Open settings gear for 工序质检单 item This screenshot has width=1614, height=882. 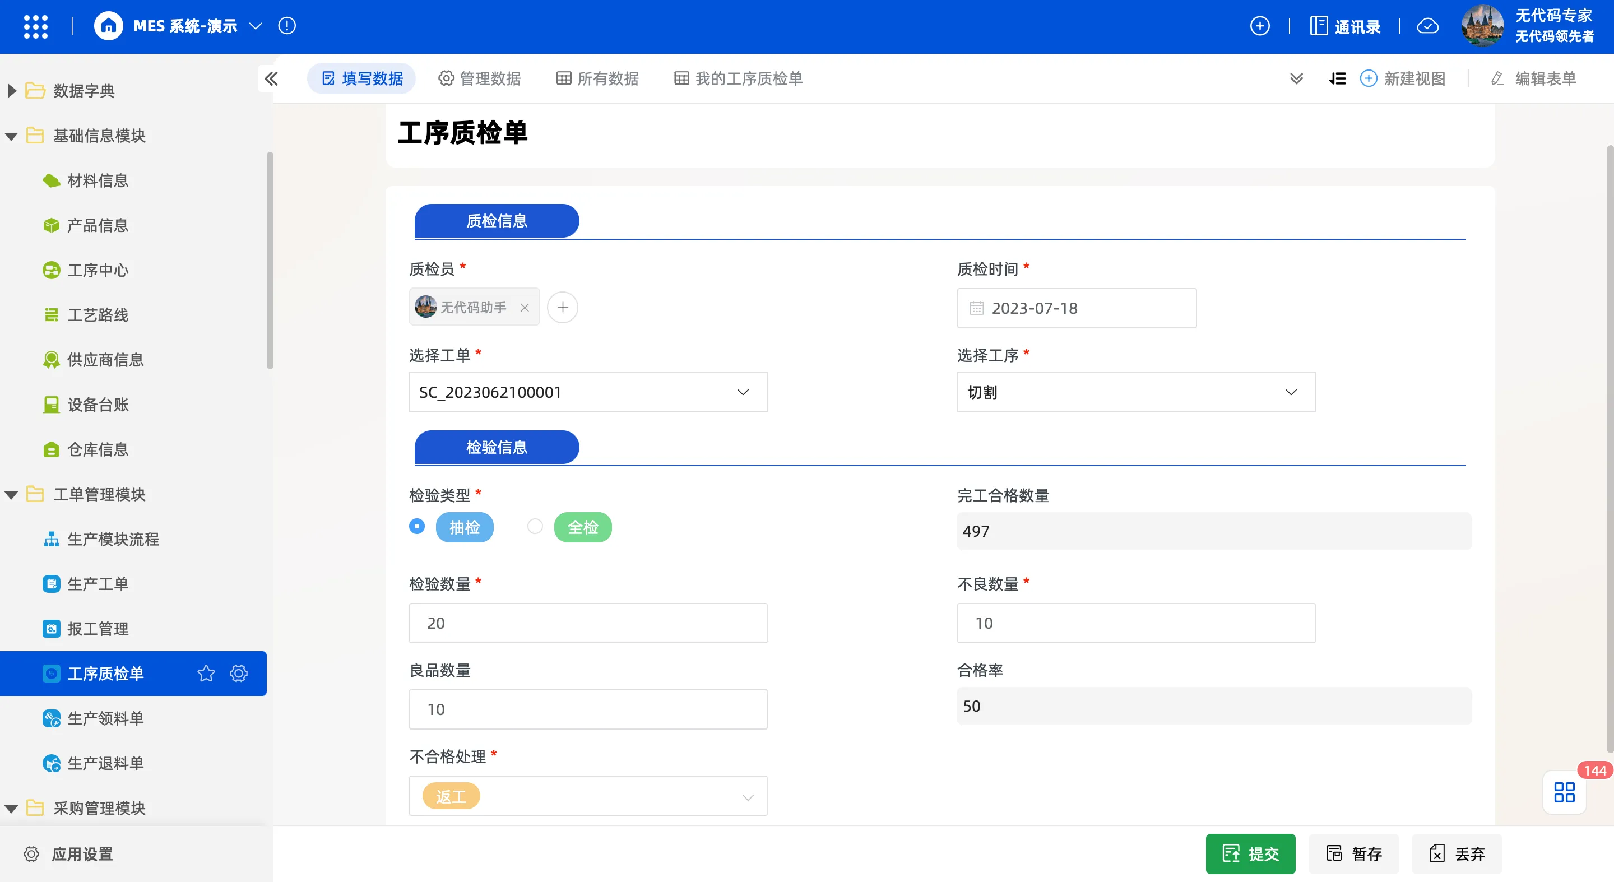pos(239,674)
